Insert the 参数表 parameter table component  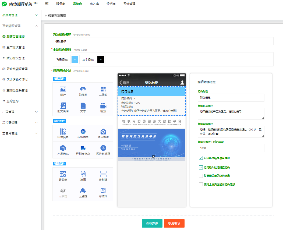(x=63, y=176)
